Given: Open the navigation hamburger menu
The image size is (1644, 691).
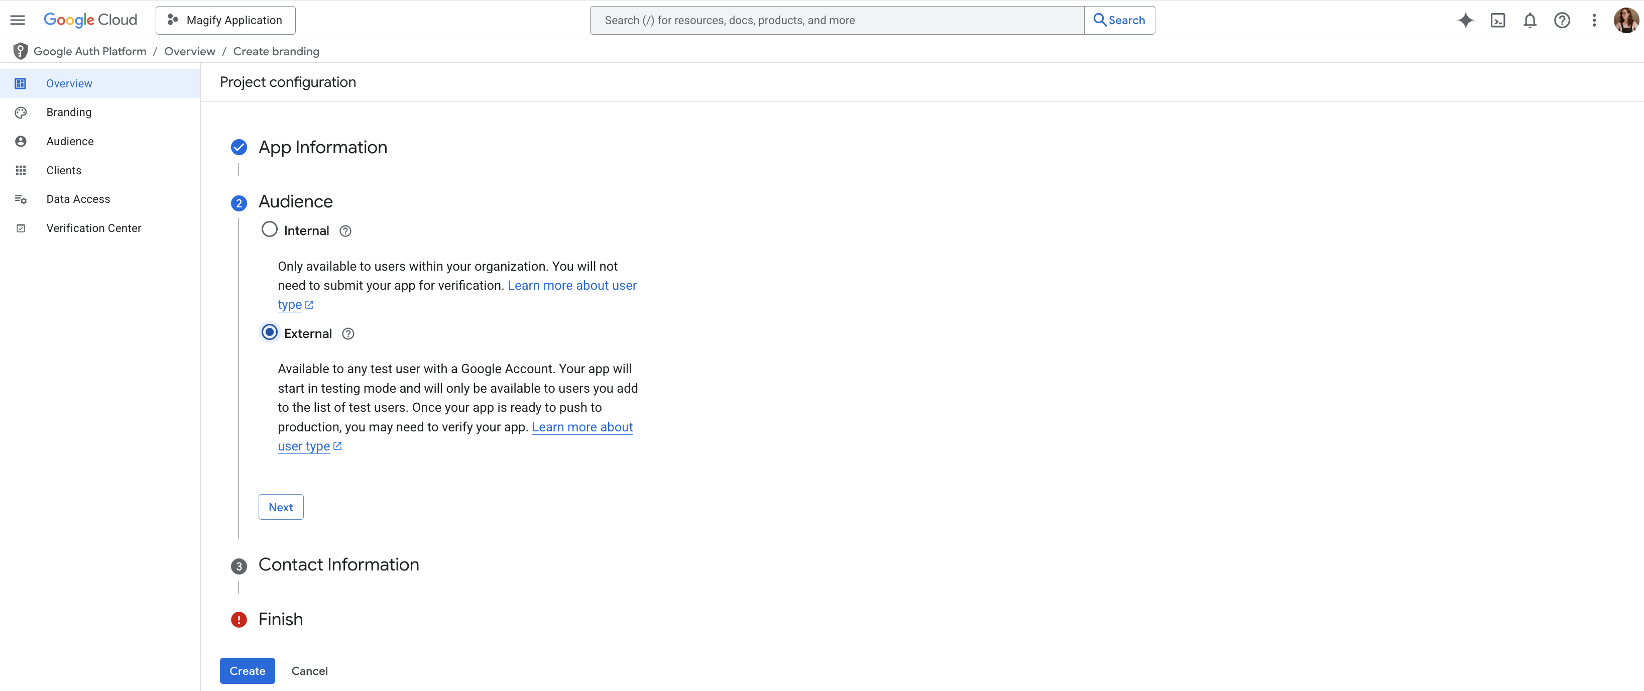Looking at the screenshot, I should click(17, 19).
